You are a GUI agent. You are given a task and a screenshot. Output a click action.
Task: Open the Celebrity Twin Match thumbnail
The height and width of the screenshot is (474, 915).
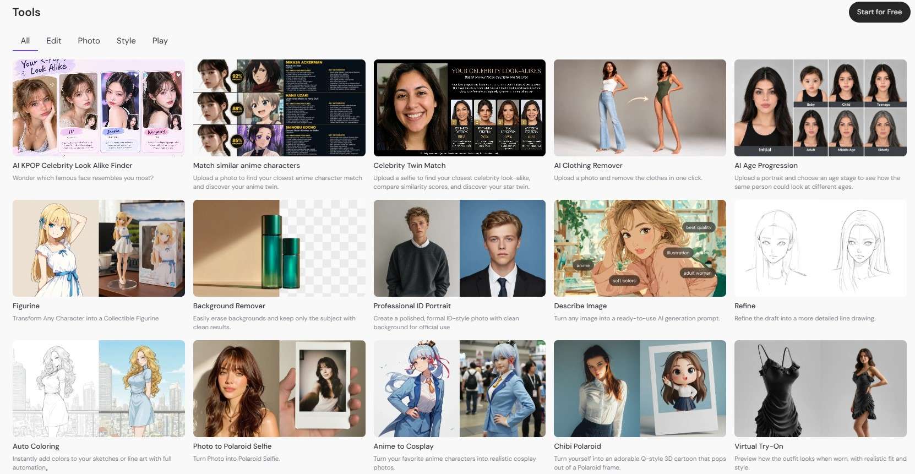coord(460,108)
